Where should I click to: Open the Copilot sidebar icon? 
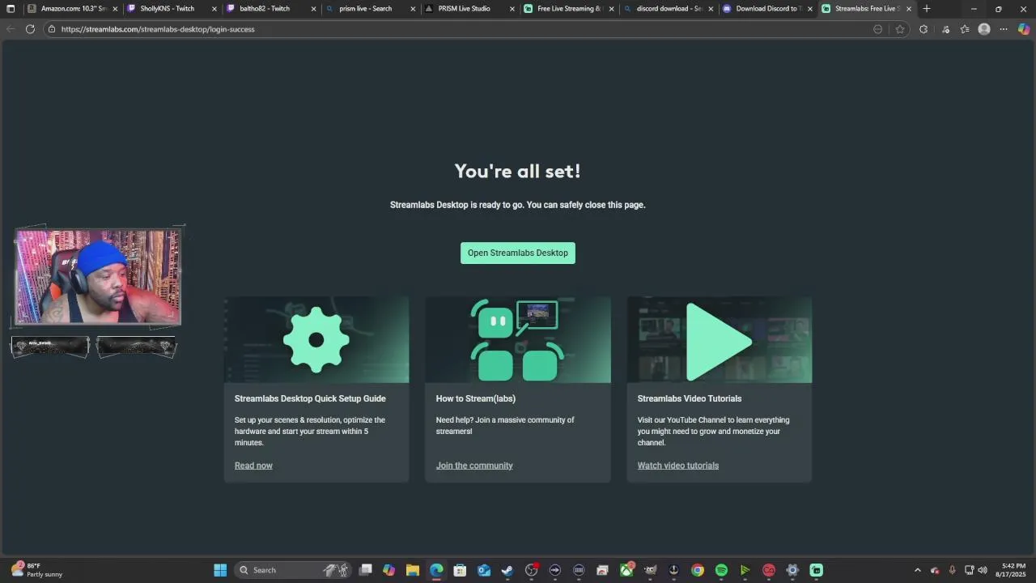pyautogui.click(x=1024, y=29)
